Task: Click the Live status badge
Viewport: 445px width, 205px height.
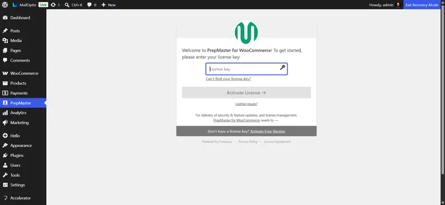Action: pyautogui.click(x=43, y=5)
